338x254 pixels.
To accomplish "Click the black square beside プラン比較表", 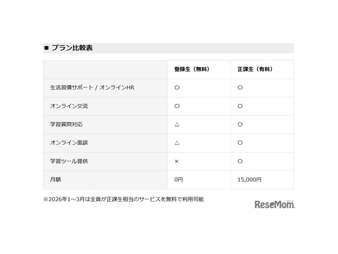I will tap(46, 48).
